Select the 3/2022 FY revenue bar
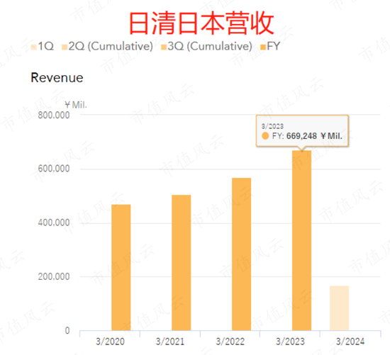Screen dimensions: 390x355 click(242, 254)
